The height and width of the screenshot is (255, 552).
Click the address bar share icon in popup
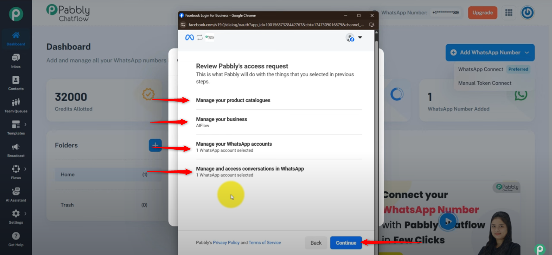pos(372,25)
